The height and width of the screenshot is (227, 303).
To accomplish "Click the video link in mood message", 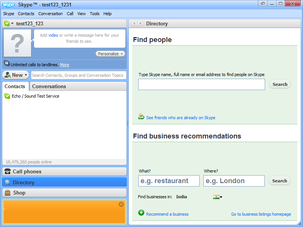I will 53,35.
